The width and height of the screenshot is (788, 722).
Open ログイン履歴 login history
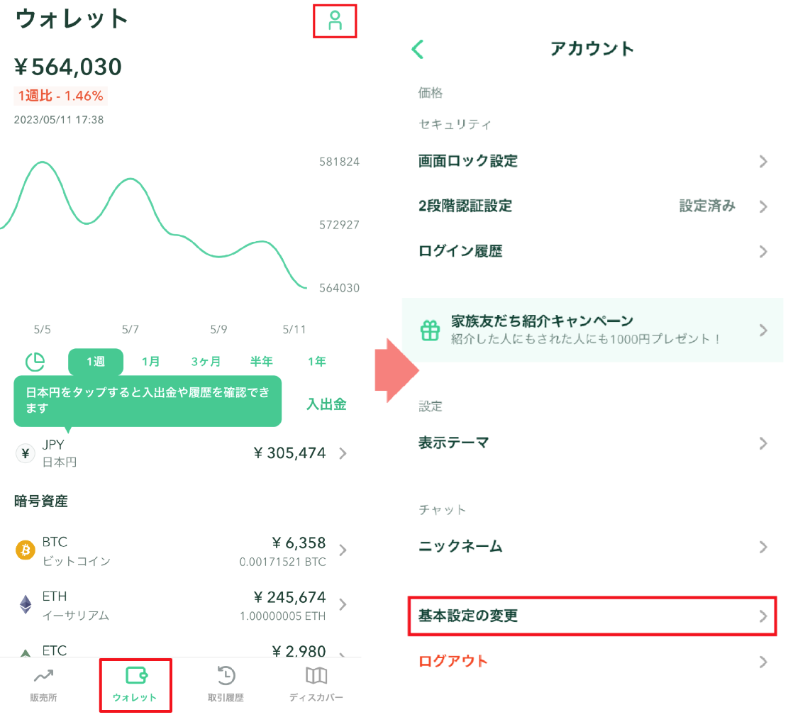click(592, 251)
